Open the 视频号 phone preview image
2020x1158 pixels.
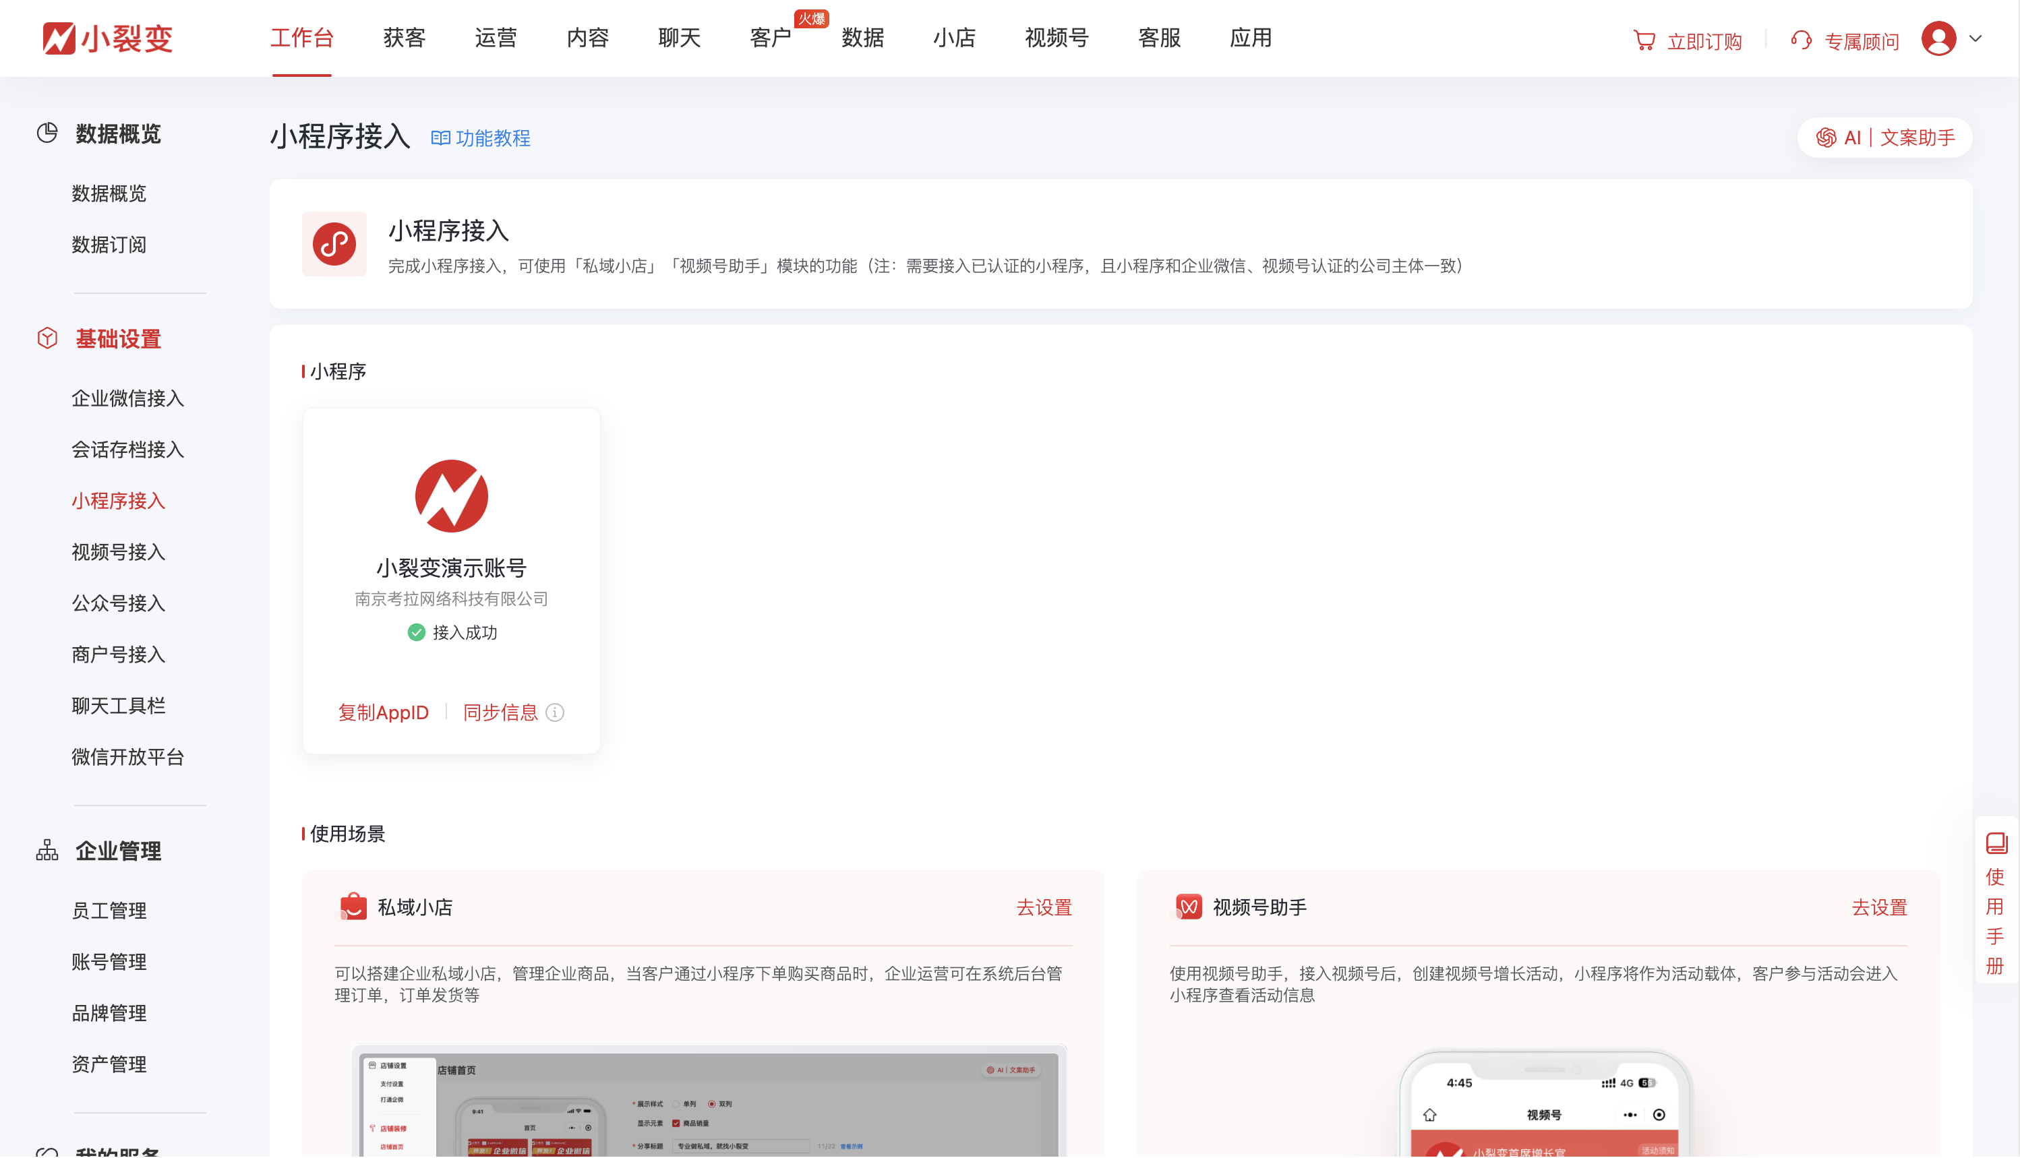point(1544,1105)
